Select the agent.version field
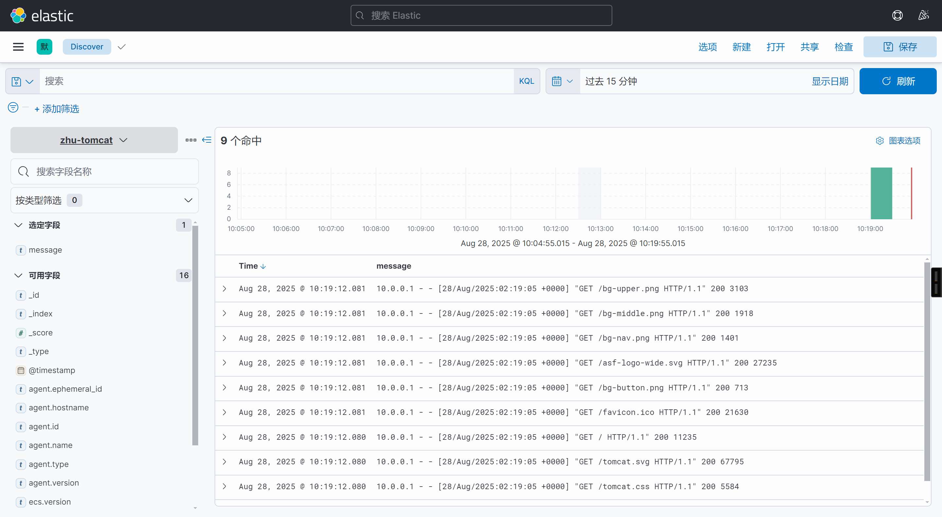Viewport: 942px width, 517px height. [54, 483]
